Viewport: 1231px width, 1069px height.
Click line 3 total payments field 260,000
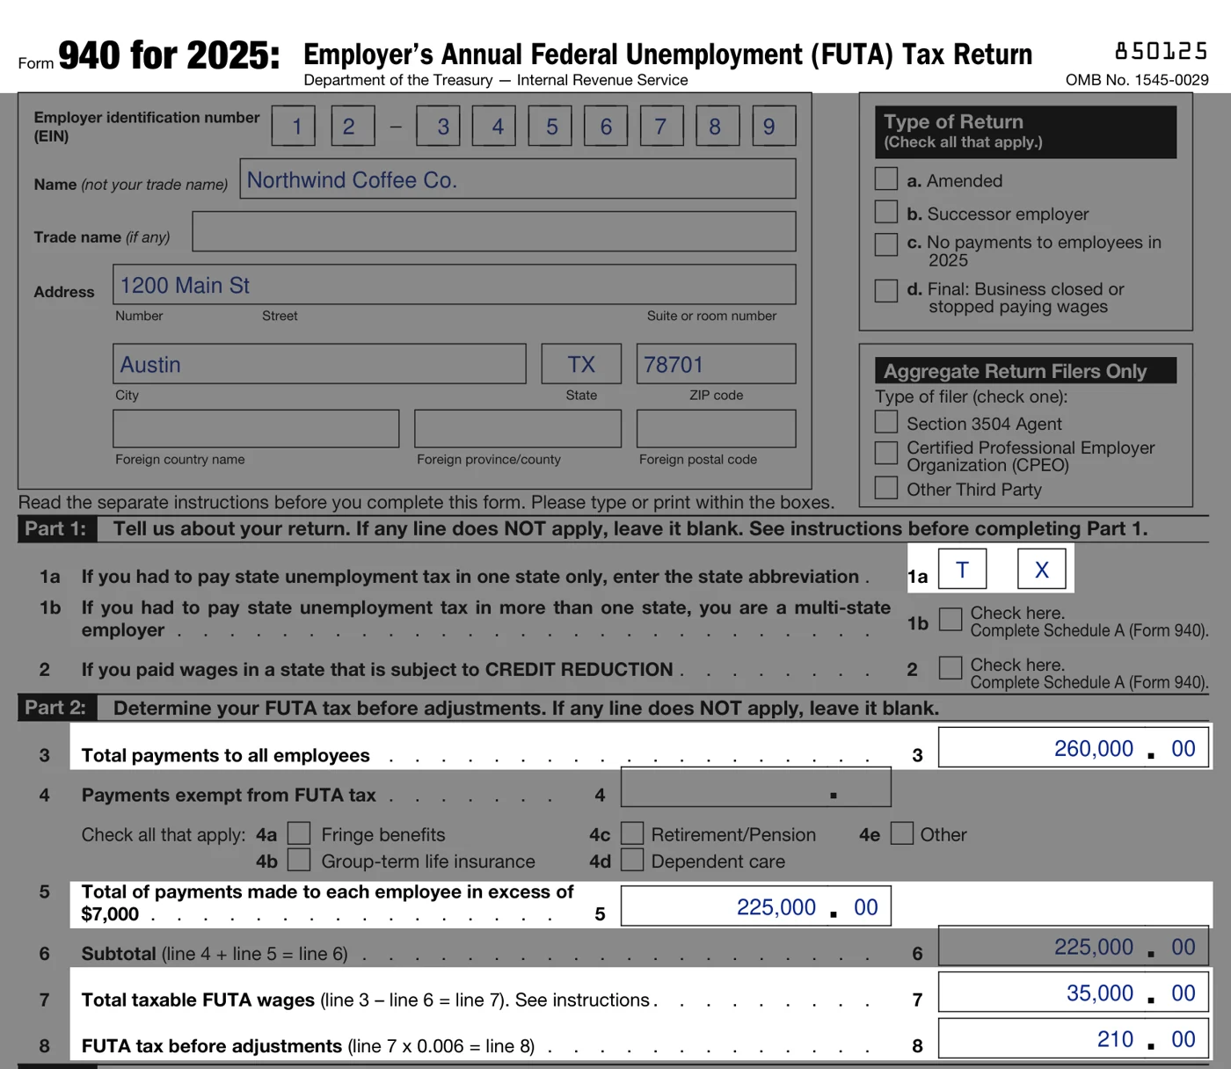coord(1074,747)
